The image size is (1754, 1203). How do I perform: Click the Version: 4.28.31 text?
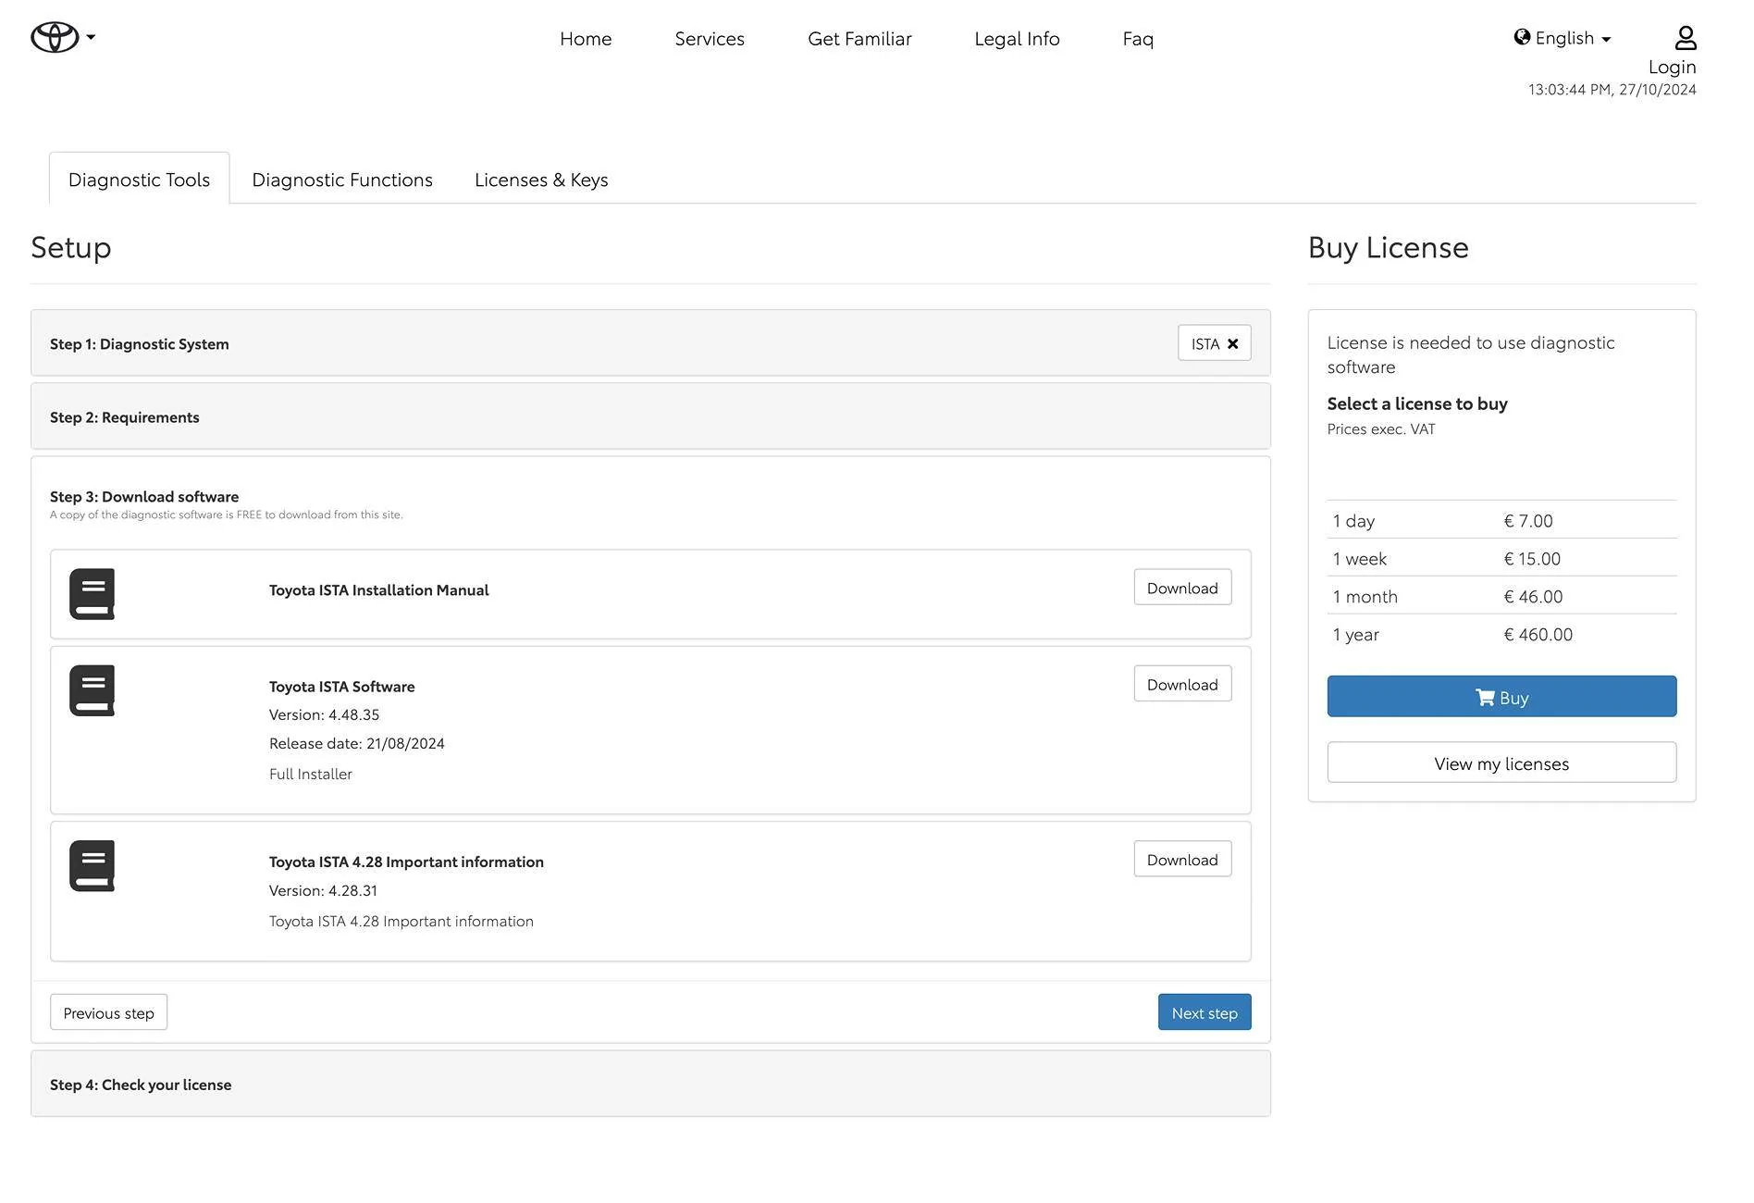coord(323,890)
